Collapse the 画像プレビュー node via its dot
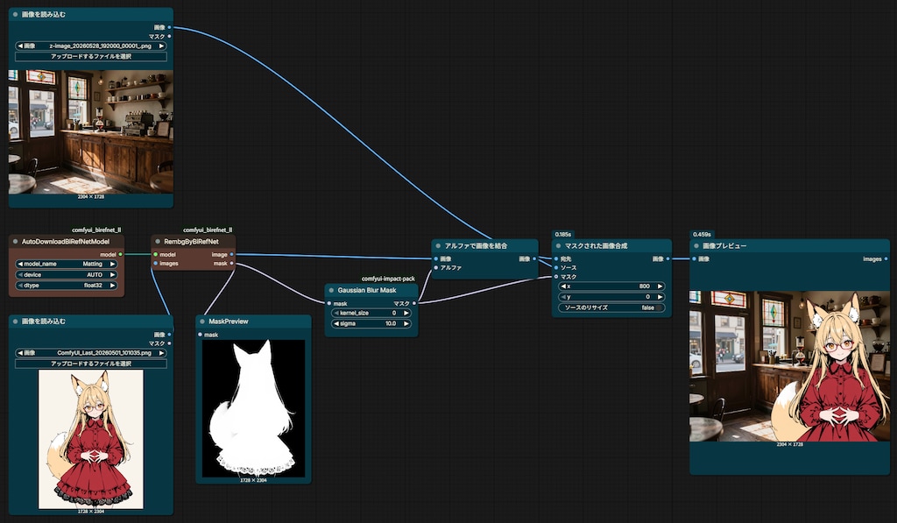Viewport: 897px width, 523px height. pos(696,246)
